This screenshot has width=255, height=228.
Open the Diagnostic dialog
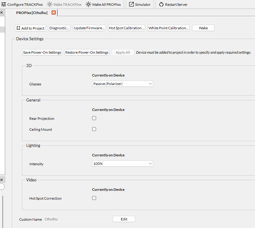pyautogui.click(x=59, y=28)
